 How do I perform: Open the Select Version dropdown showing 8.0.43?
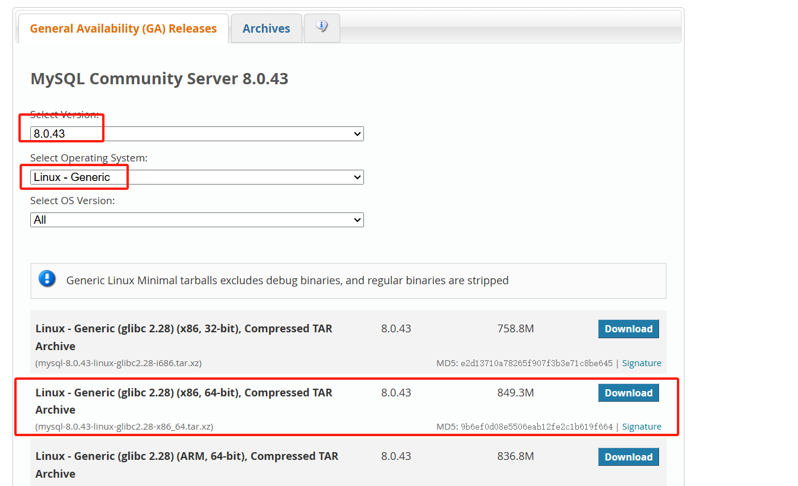196,134
